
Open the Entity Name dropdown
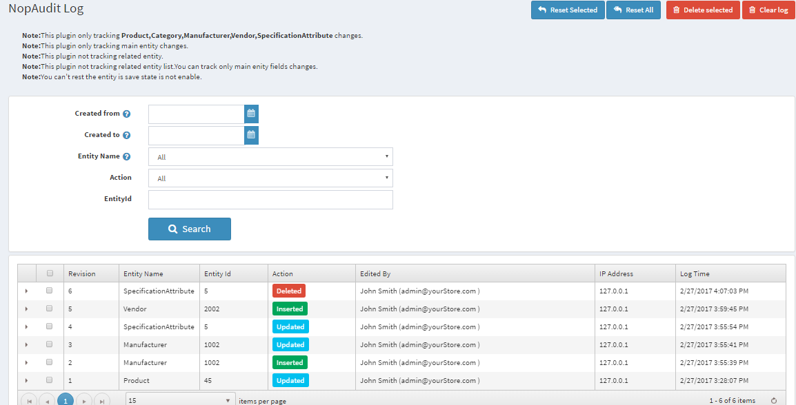(270, 157)
